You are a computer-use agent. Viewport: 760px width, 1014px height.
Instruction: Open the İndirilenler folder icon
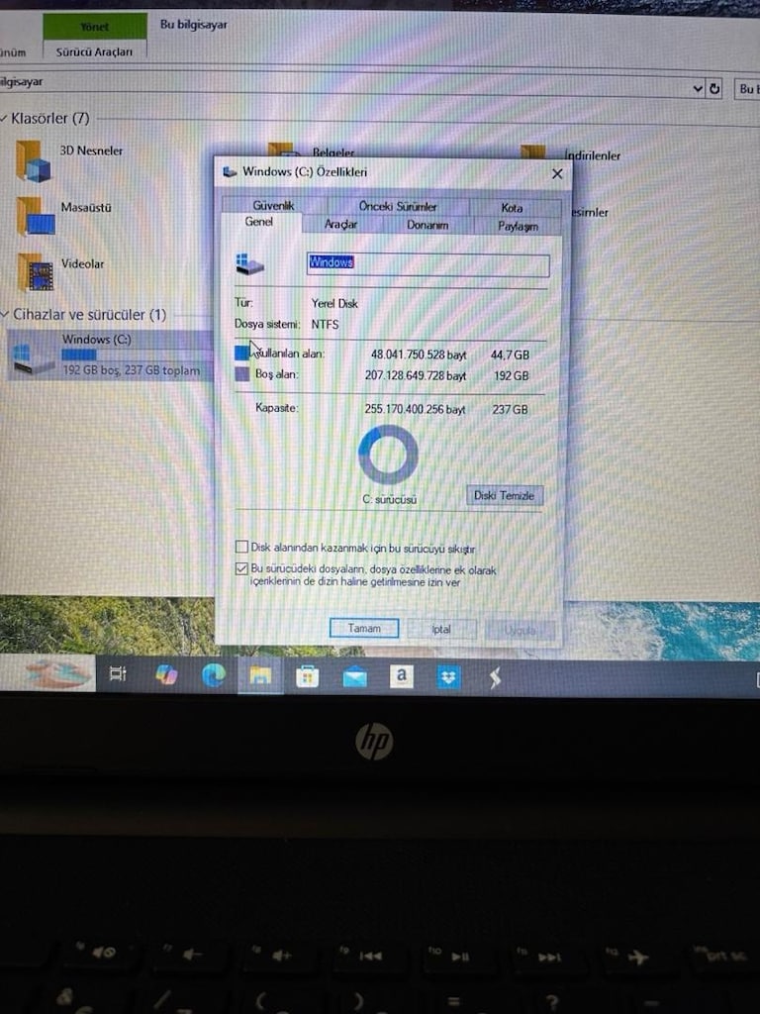[533, 152]
